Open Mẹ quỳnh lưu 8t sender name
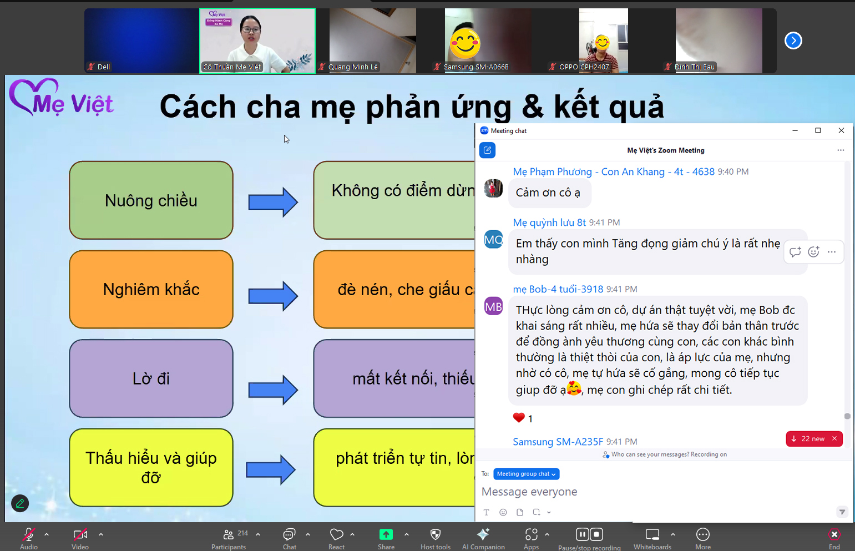Image resolution: width=855 pixels, height=551 pixels. (549, 223)
